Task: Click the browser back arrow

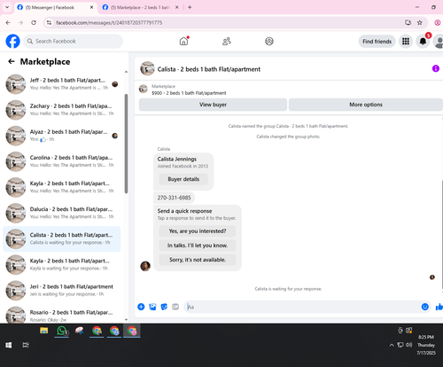Action: (x=8, y=23)
